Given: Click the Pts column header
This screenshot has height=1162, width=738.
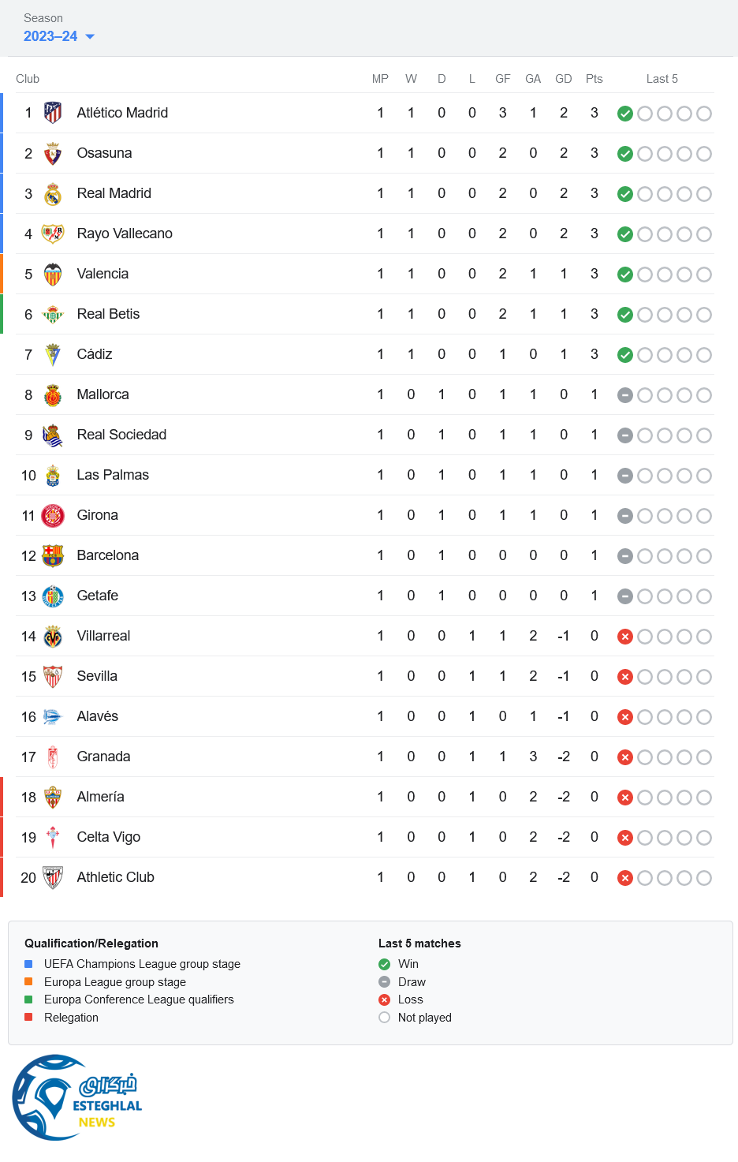Looking at the screenshot, I should (594, 79).
